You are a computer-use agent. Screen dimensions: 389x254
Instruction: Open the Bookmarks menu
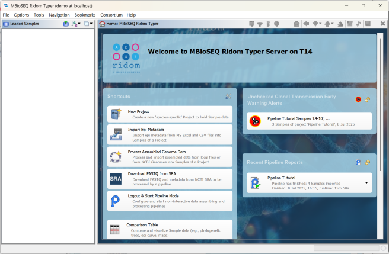(85, 15)
